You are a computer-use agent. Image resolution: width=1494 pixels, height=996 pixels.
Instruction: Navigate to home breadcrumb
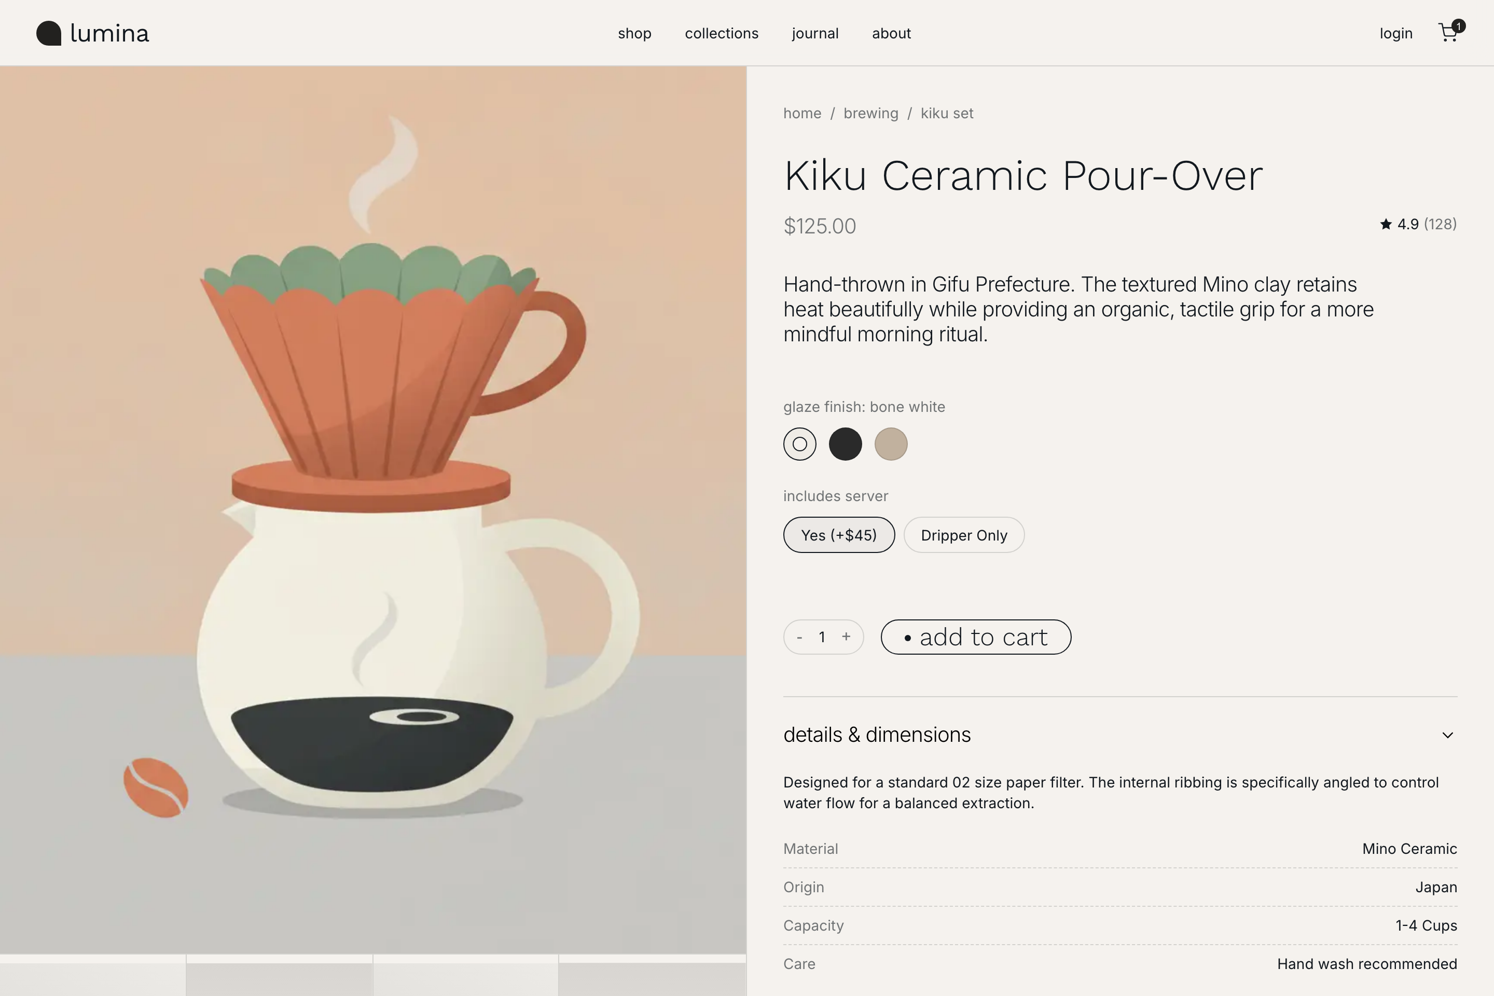pos(803,113)
